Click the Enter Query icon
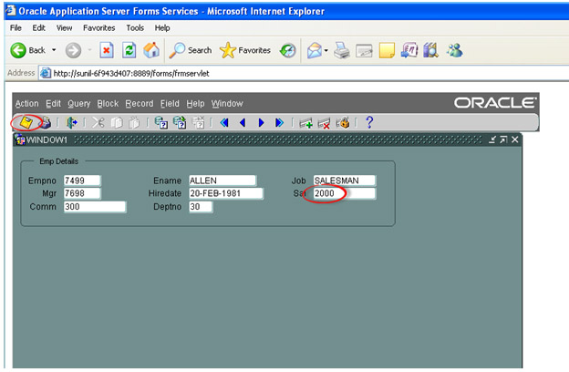The width and height of the screenshot is (569, 372). (x=160, y=123)
